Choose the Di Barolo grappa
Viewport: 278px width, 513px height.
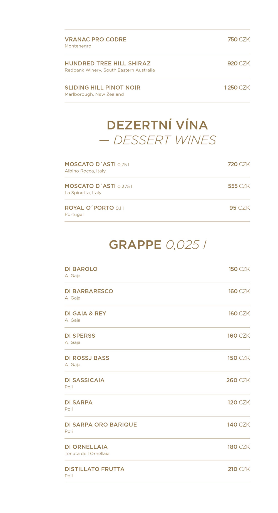pyautogui.click(x=157, y=272)
